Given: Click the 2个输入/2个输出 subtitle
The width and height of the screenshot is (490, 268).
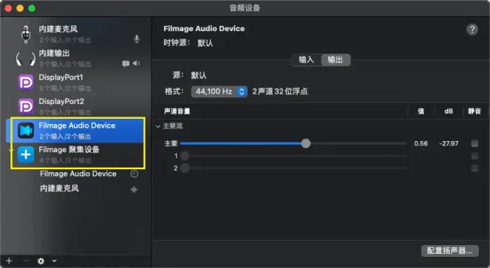Looking at the screenshot, I should click(65, 137).
